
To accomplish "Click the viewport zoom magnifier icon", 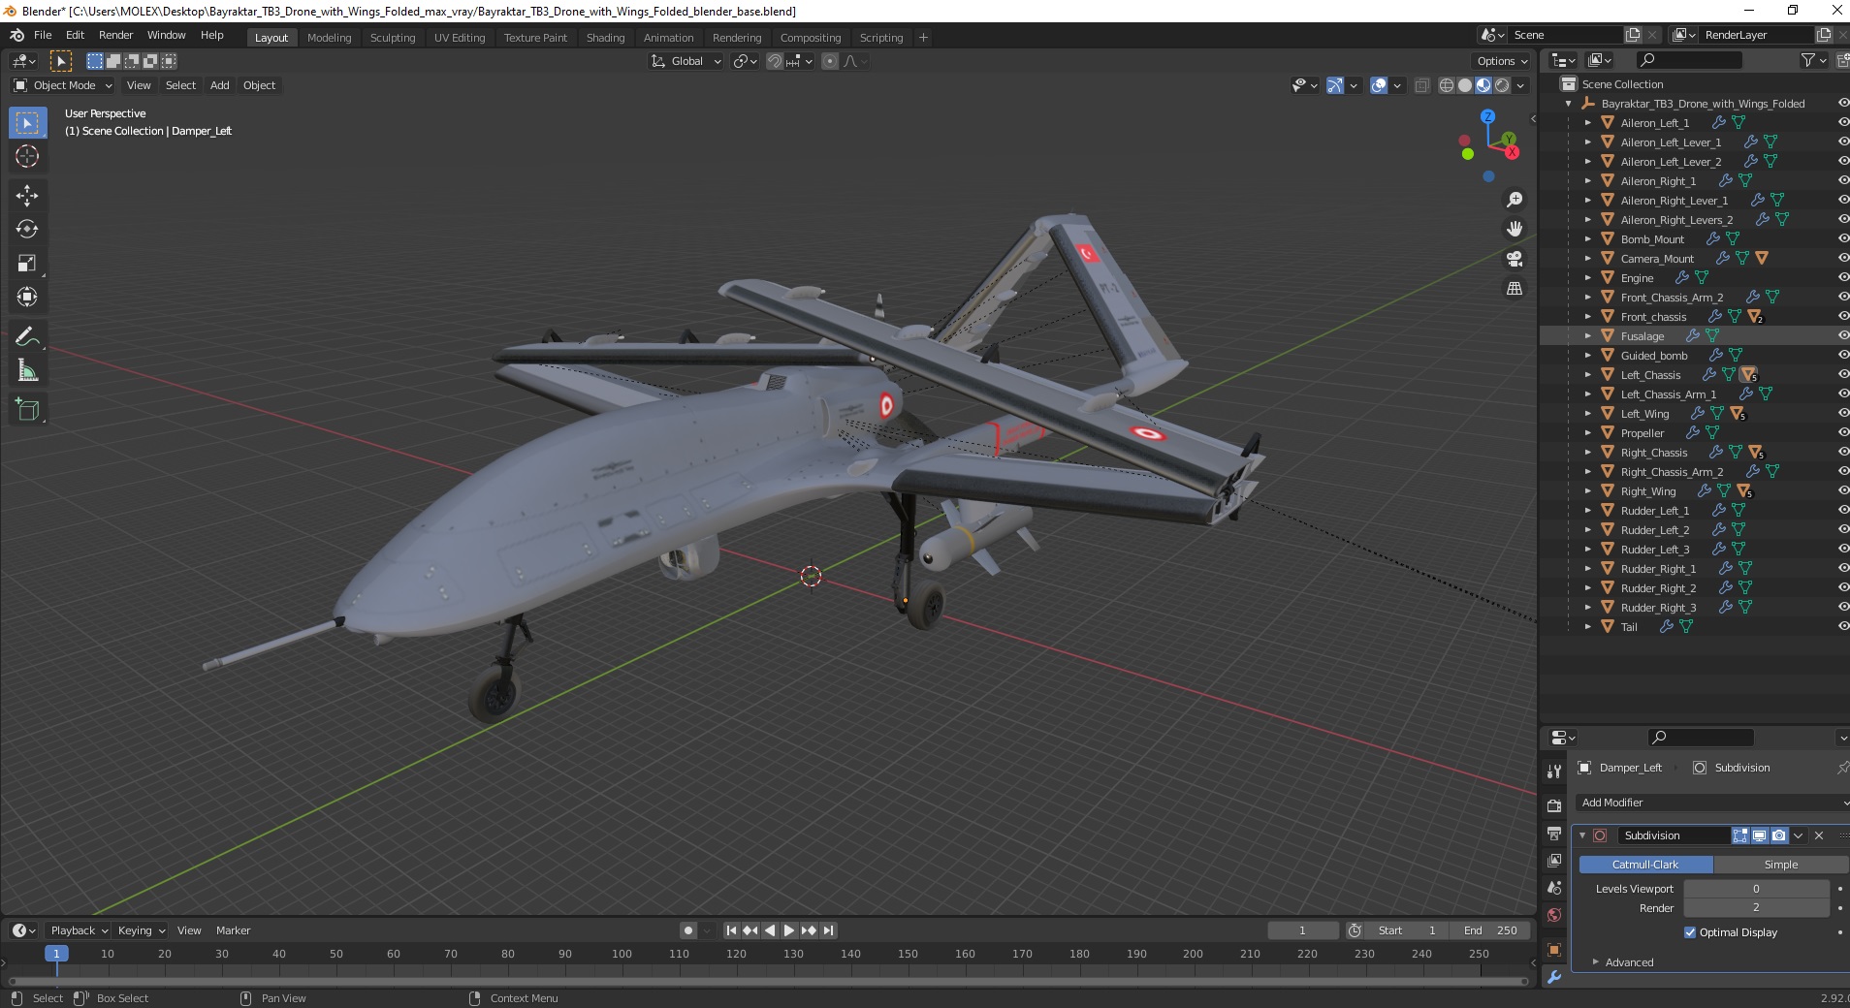I will click(x=1514, y=200).
